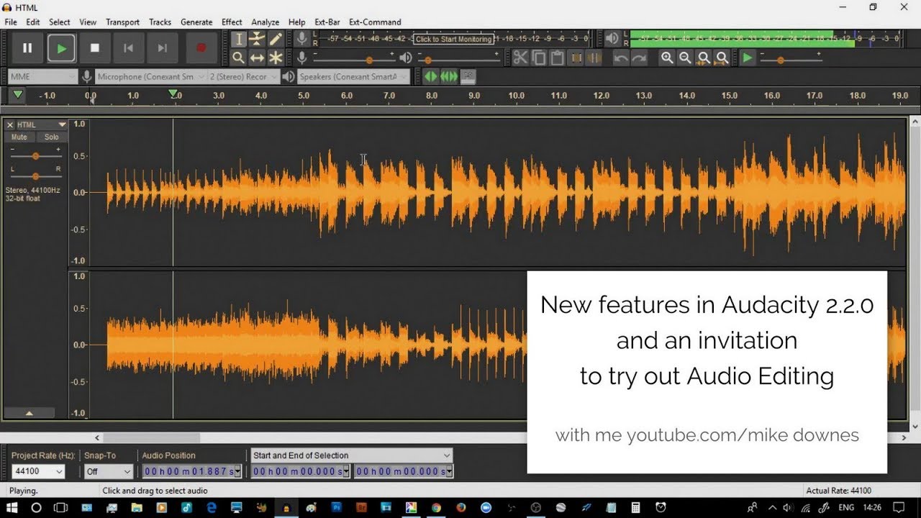Screen dimensions: 921x518
Task: Click the Trim audio outside selection icon
Action: [576, 58]
